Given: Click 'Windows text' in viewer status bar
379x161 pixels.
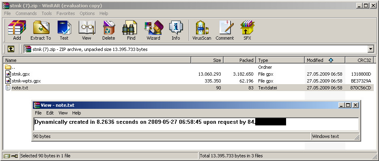Looking at the screenshot, I should click(325, 136).
